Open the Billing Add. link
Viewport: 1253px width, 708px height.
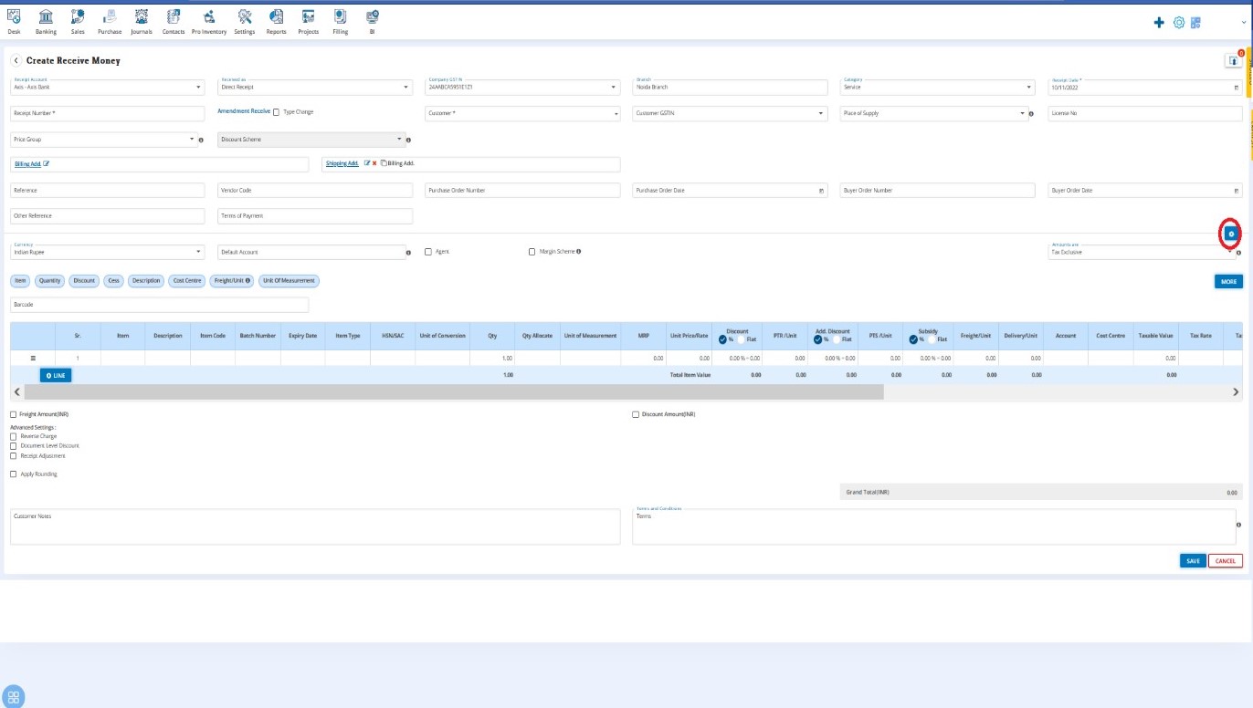pyautogui.click(x=27, y=163)
